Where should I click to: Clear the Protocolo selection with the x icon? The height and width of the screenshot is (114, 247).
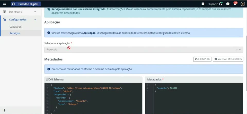(237, 49)
